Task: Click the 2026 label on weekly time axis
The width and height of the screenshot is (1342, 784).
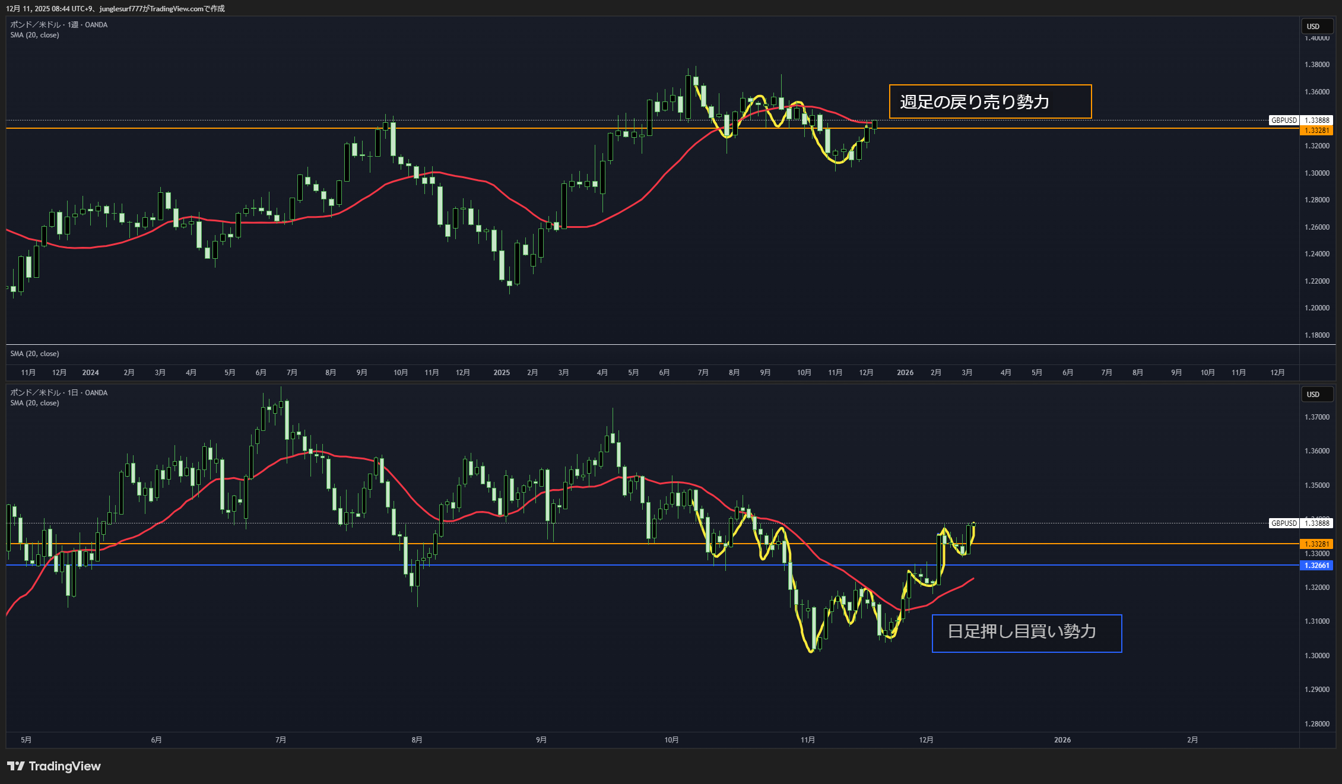Action: coord(905,372)
